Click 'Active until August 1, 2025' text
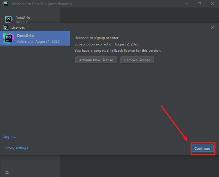Image resolution: width=219 pixels, height=177 pixels. click(38, 41)
